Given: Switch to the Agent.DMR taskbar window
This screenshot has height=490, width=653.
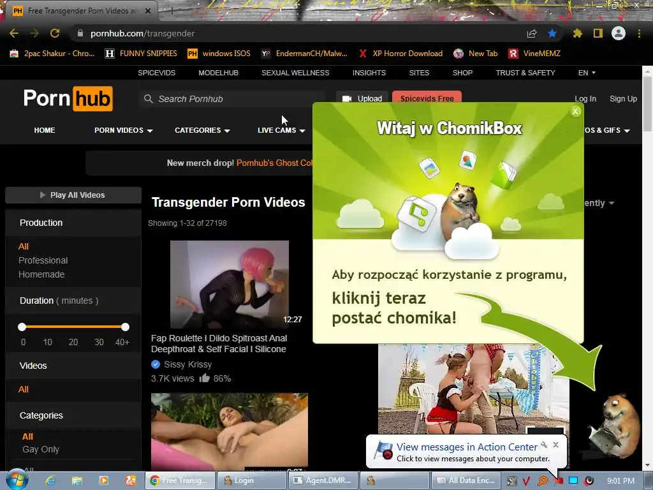Looking at the screenshot, I should pyautogui.click(x=323, y=480).
